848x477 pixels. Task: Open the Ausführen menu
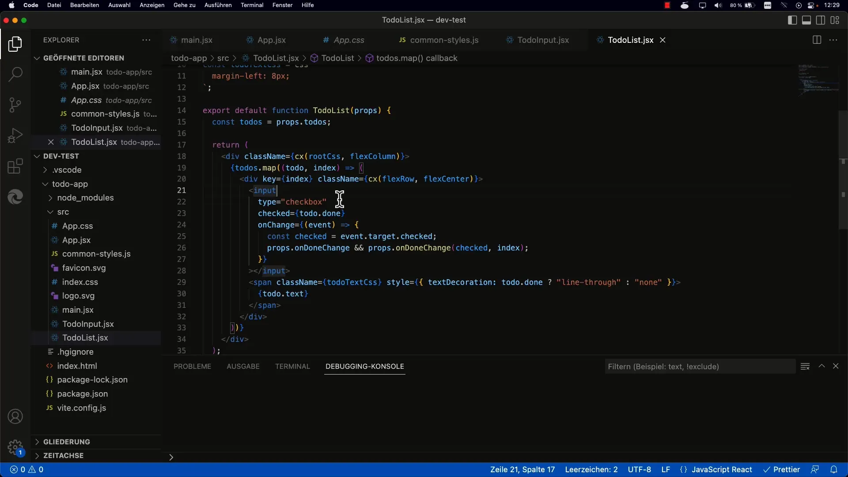[x=218, y=5]
